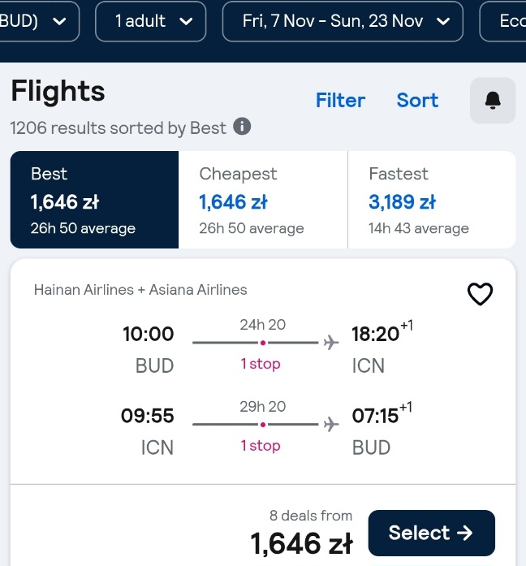
Task: Switch to the Cheapest tab
Action: click(263, 200)
